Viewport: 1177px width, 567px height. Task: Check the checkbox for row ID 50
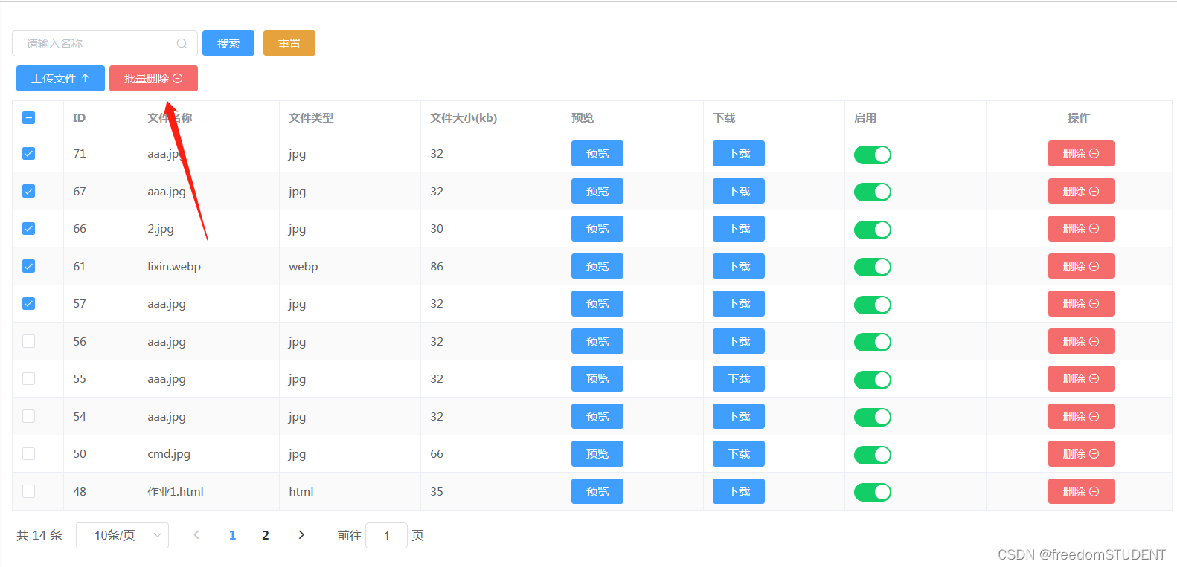(29, 453)
